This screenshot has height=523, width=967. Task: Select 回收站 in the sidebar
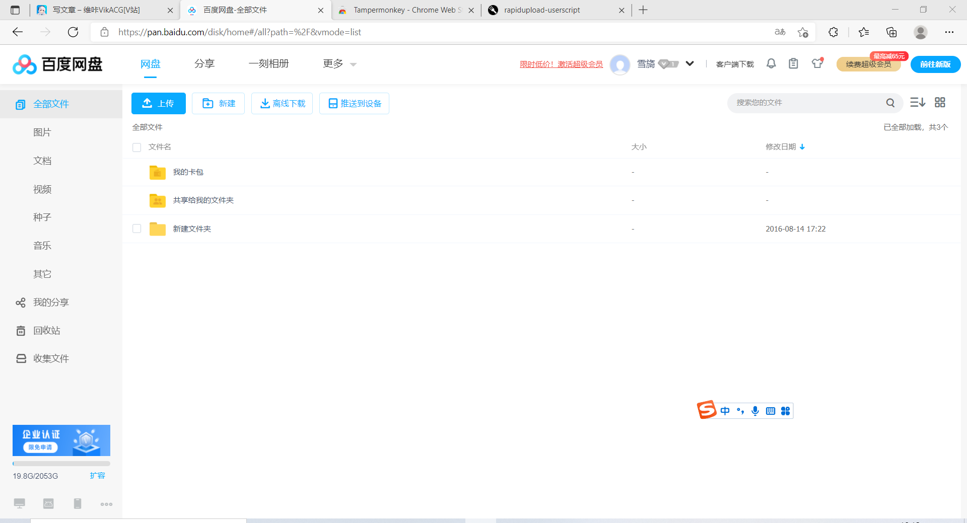coord(46,331)
